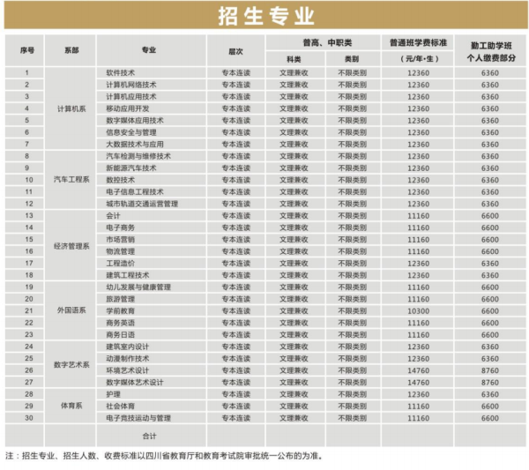Select the 汽车工程系 department cell
This screenshot has width=529, height=470.
pos(71,180)
